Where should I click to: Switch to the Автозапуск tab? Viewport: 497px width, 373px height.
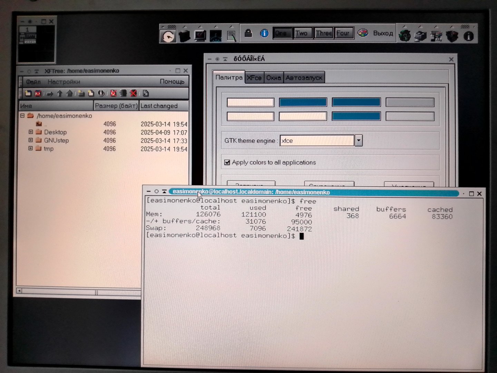304,78
